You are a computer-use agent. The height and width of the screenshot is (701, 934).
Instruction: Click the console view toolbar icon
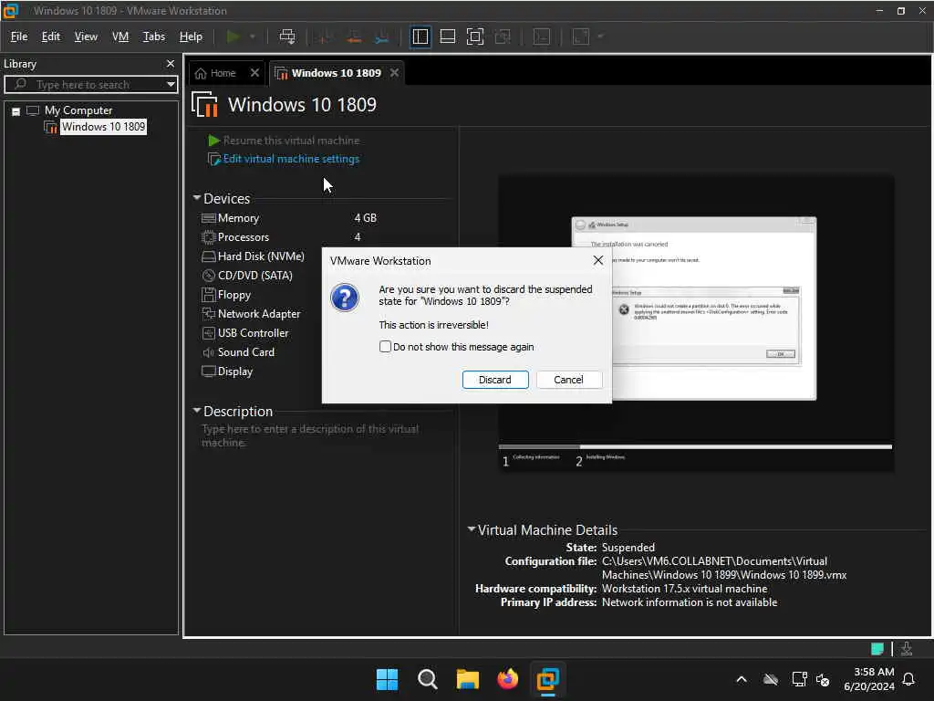[x=542, y=37]
